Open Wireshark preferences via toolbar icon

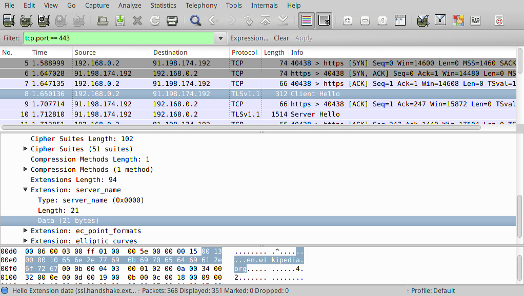point(476,20)
